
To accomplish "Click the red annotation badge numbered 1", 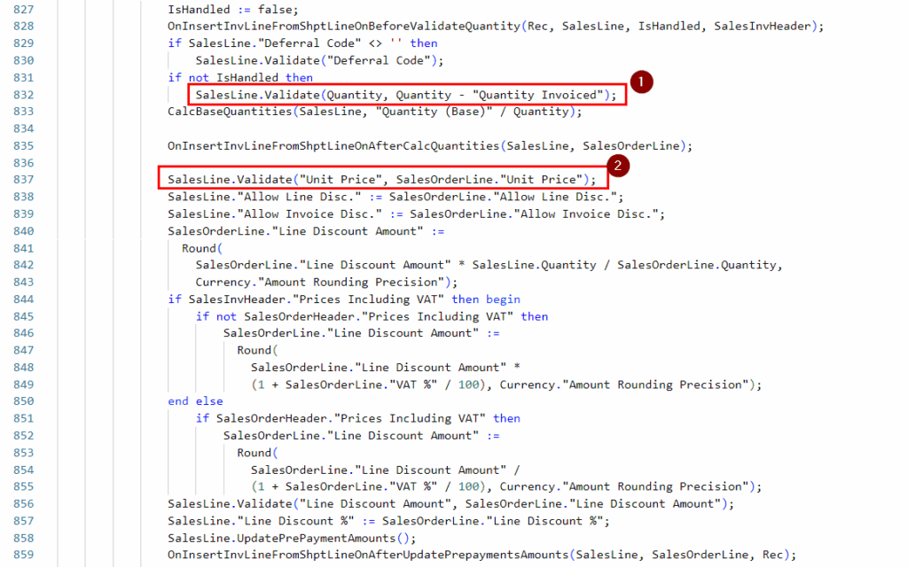I will tap(642, 82).
